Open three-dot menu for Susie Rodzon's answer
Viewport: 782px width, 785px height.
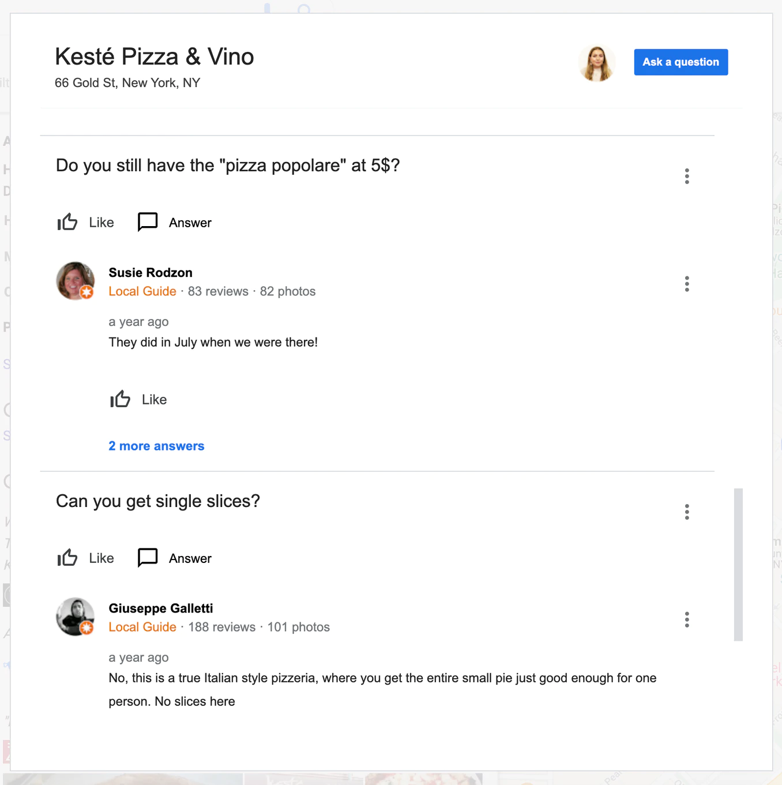(x=687, y=284)
